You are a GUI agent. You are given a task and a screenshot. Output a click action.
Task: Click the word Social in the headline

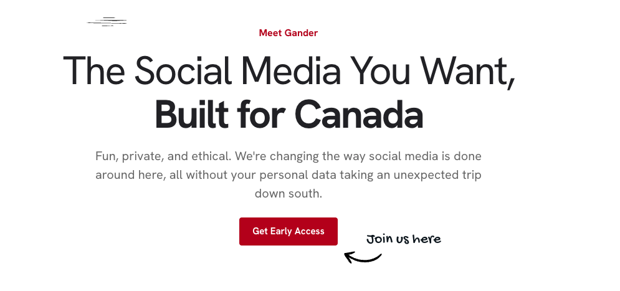click(183, 71)
